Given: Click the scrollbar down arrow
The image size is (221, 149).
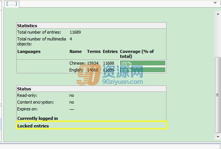Looking at the screenshot, I should pos(218,137).
